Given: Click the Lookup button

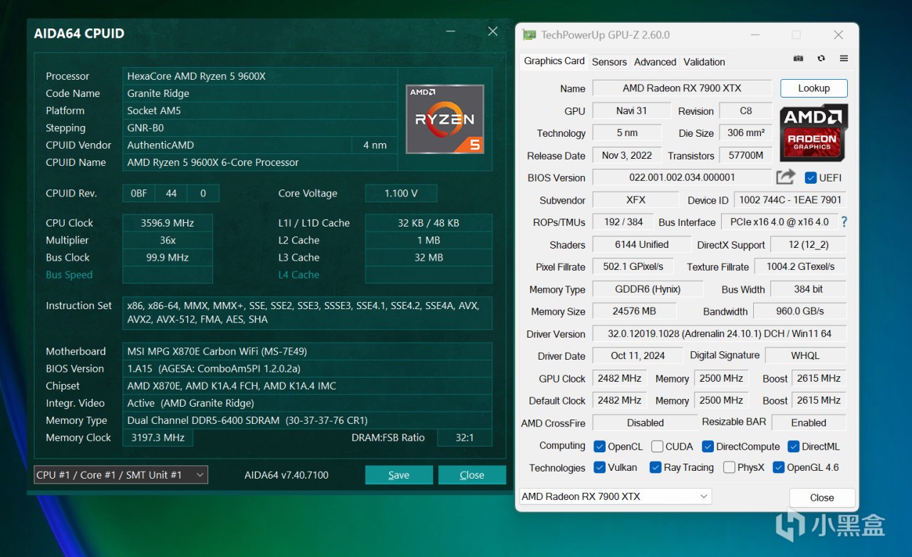Looking at the screenshot, I should 814,88.
